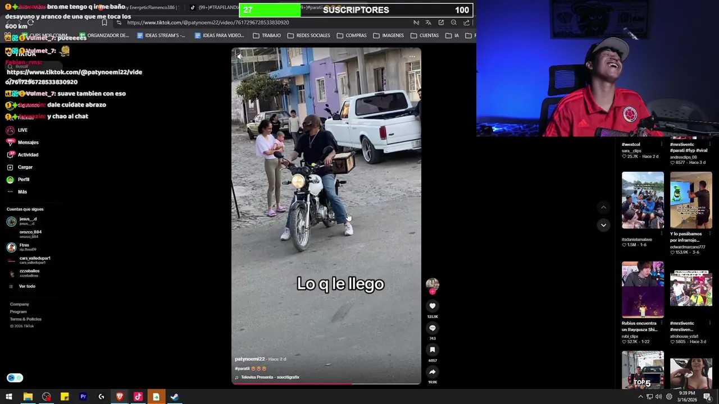Open 'Y lo pasábamos por infrarrojo' thumbnail

pyautogui.click(x=691, y=200)
